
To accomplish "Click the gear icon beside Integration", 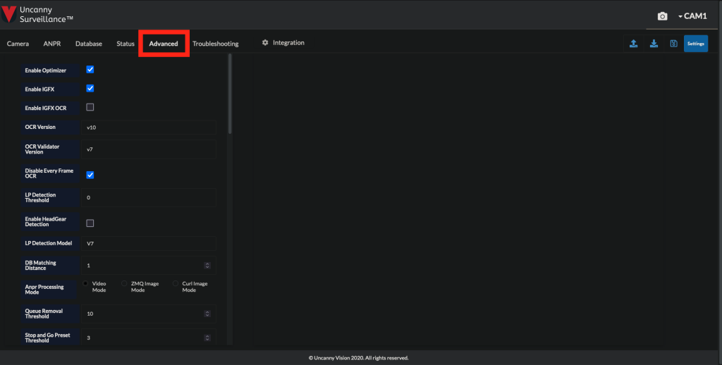I will (x=265, y=43).
